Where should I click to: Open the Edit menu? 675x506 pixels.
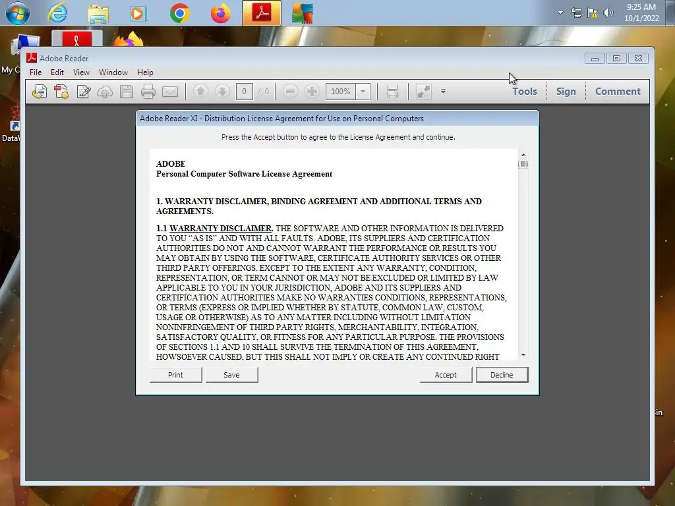pyautogui.click(x=57, y=72)
